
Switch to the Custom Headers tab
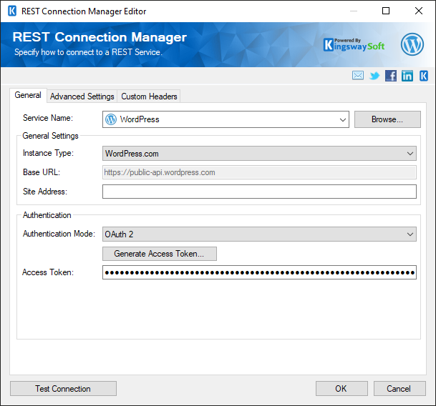click(x=149, y=96)
